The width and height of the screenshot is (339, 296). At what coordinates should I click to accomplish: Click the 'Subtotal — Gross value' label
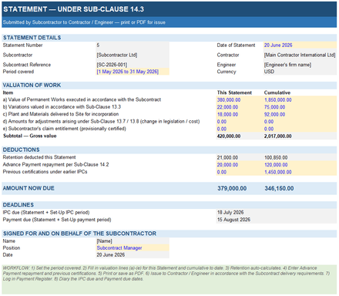pos(29,136)
